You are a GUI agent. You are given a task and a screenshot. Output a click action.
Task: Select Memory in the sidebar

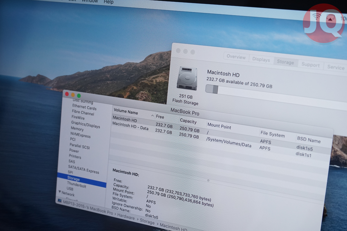click(x=77, y=129)
